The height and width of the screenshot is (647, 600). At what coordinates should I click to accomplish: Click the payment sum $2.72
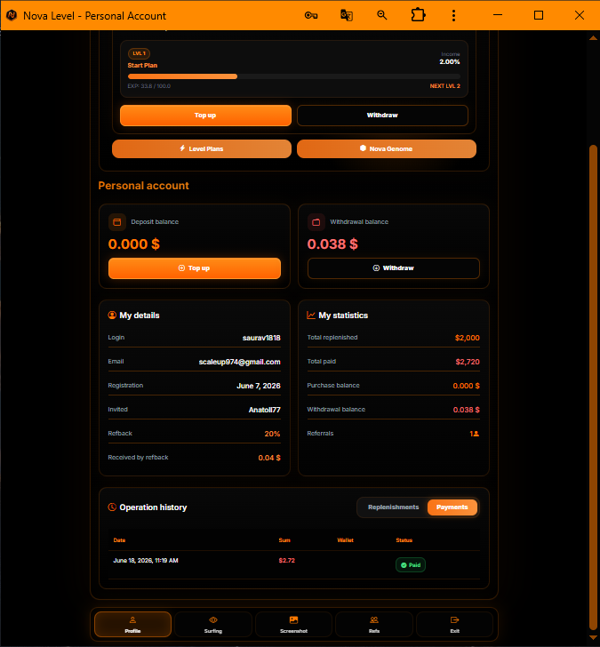[x=287, y=560]
